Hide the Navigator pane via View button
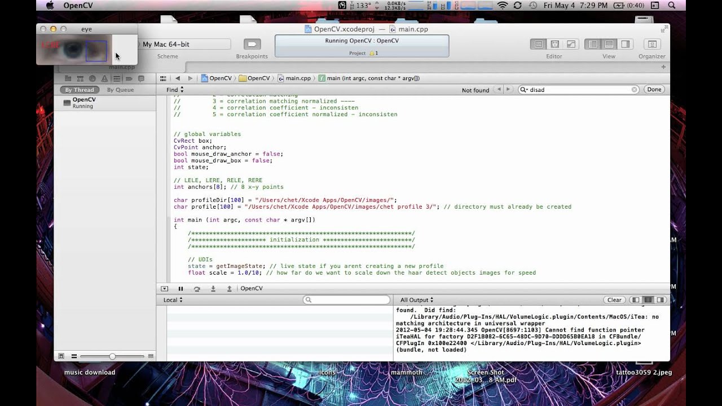This screenshot has width=722, height=406. (593, 44)
